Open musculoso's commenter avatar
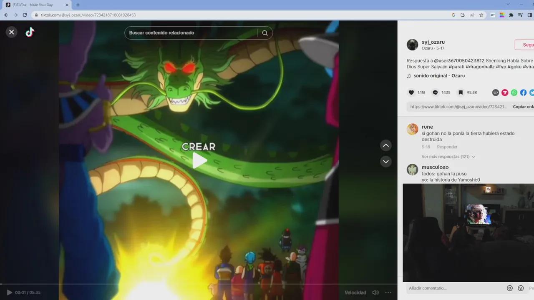The width and height of the screenshot is (534, 300). click(413, 170)
